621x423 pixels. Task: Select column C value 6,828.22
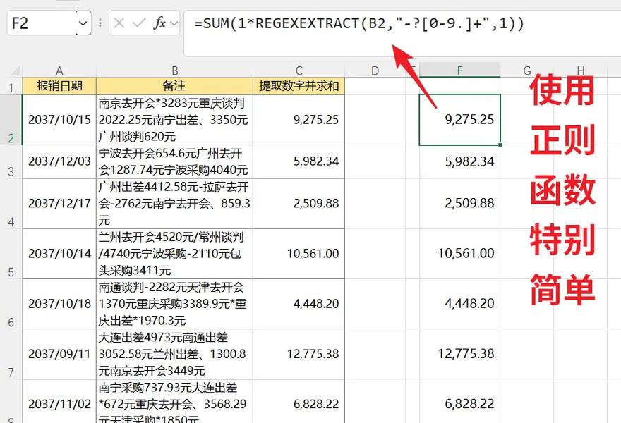299,401
